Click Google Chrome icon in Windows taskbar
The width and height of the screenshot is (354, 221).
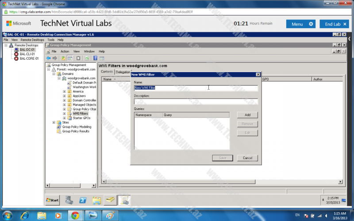(76, 215)
